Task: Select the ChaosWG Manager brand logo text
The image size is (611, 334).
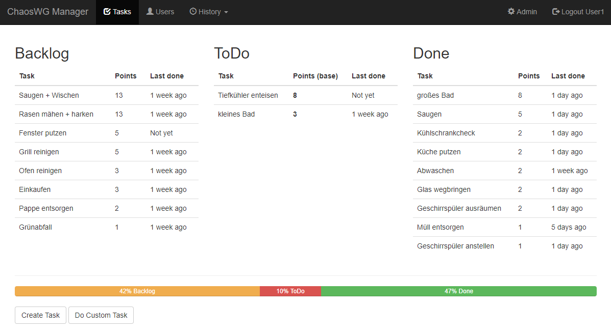Action: pos(47,11)
